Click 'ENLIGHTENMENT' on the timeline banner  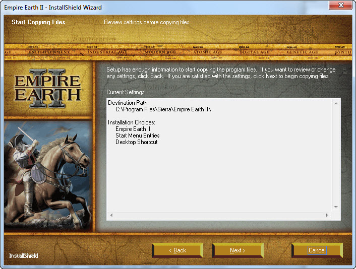[x=49, y=52]
